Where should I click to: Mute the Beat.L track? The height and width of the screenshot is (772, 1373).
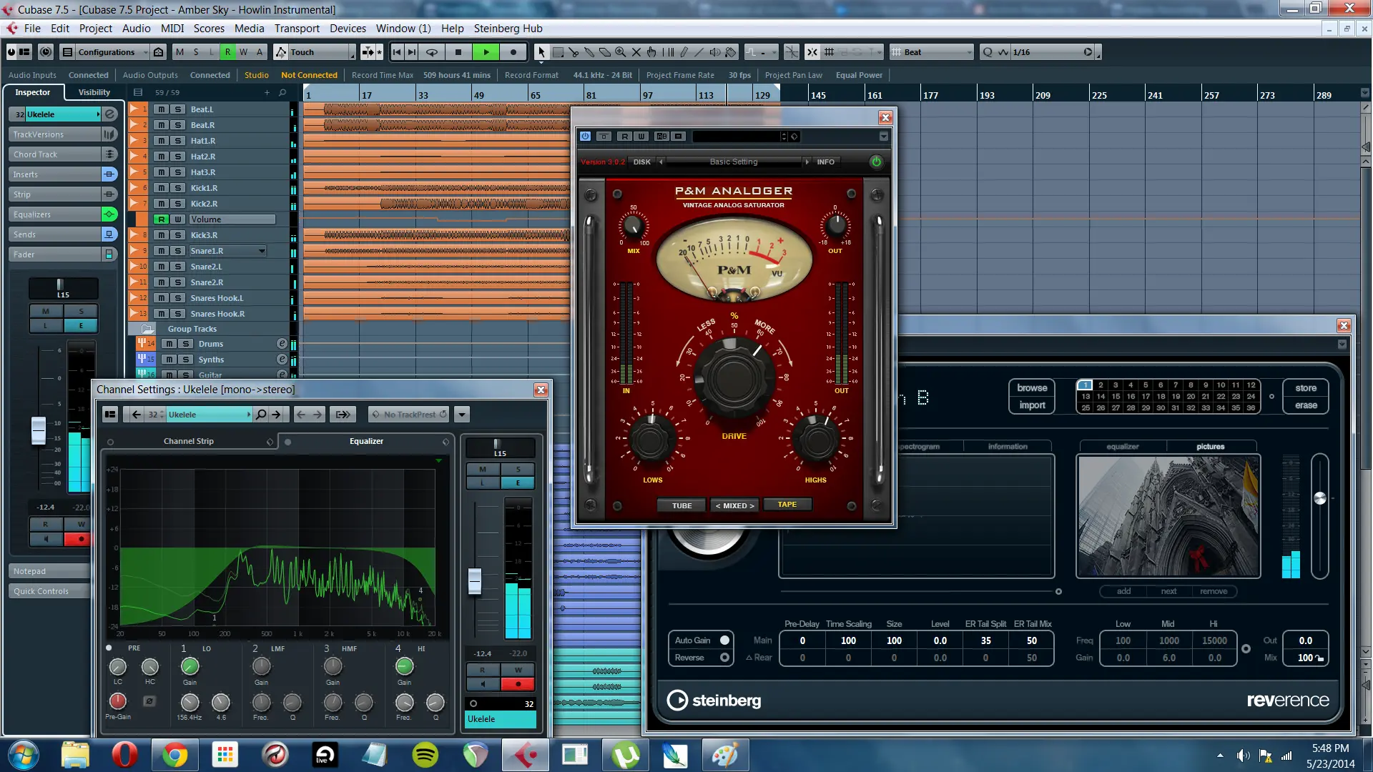click(x=162, y=109)
